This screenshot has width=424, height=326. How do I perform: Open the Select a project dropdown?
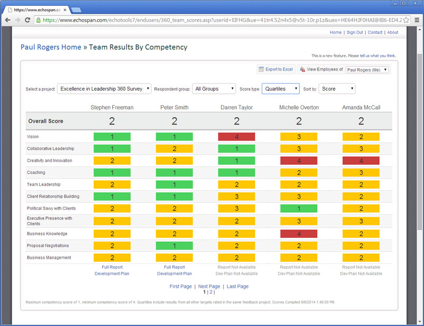[104, 89]
